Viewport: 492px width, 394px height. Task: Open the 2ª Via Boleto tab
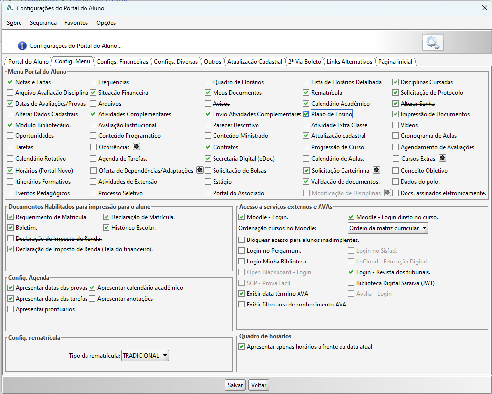pyautogui.click(x=305, y=62)
